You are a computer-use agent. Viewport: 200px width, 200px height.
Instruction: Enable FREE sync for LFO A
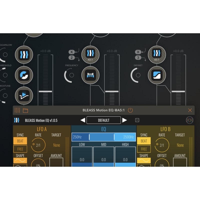pyautogui.click(x=20, y=149)
